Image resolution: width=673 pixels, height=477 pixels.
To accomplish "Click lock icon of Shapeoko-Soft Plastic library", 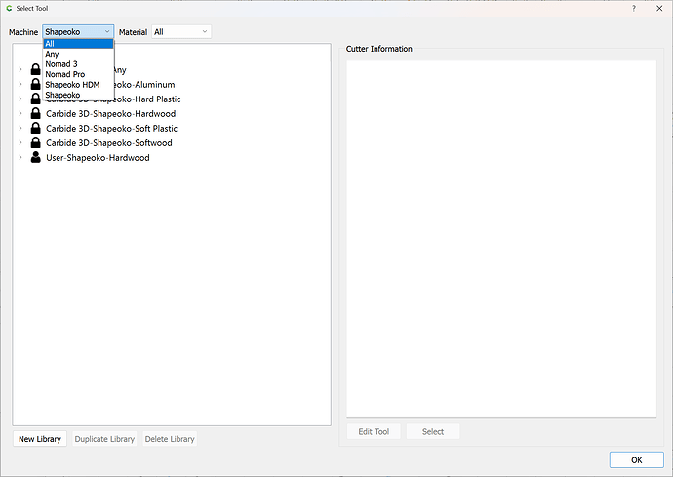I will (x=36, y=128).
